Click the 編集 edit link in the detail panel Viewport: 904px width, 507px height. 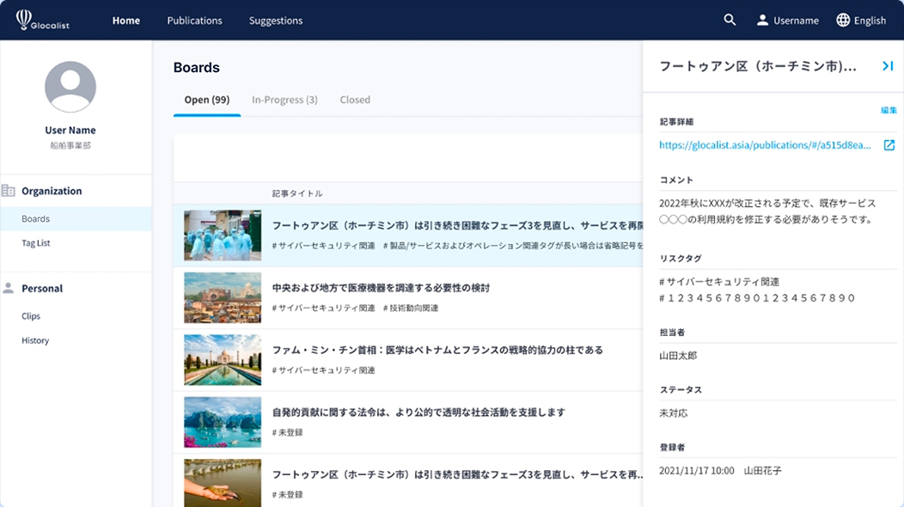(x=888, y=110)
